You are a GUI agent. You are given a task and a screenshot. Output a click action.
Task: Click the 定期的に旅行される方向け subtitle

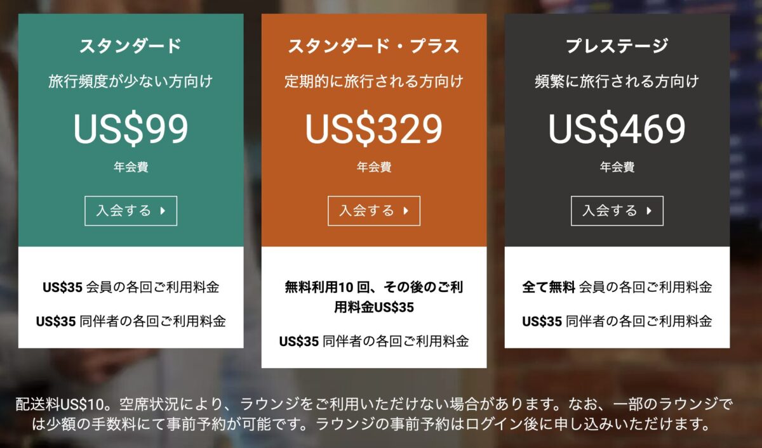tap(373, 82)
